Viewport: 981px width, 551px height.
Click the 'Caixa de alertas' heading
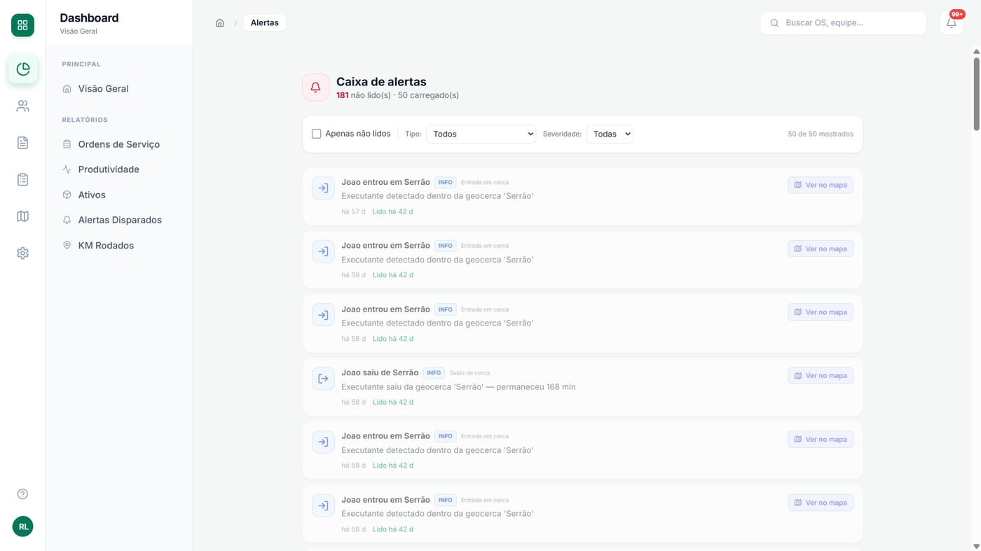[x=381, y=82]
